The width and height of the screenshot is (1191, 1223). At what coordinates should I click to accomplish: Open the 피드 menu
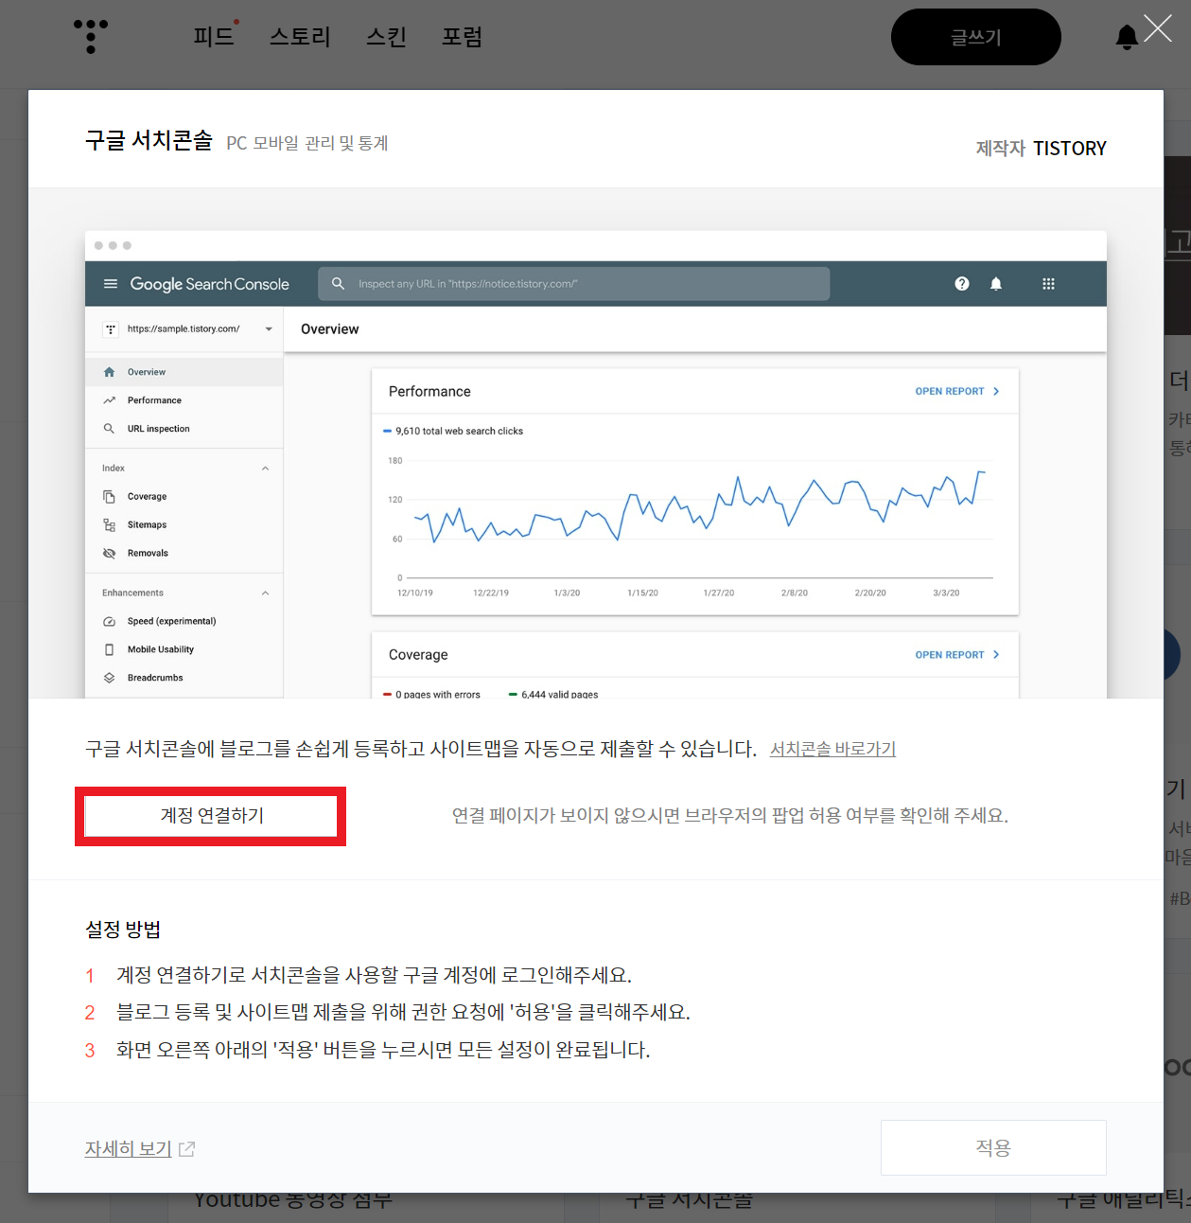(x=214, y=37)
